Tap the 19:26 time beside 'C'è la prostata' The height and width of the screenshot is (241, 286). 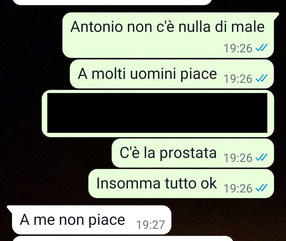[x=238, y=158]
